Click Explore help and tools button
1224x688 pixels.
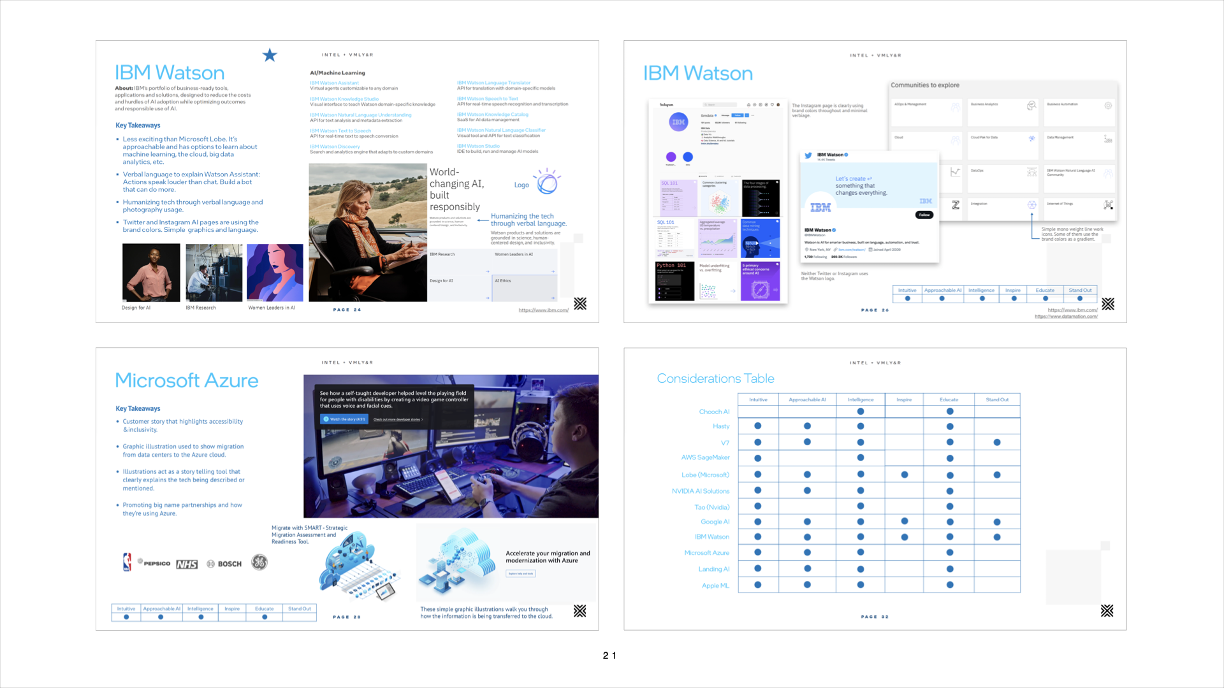point(521,573)
